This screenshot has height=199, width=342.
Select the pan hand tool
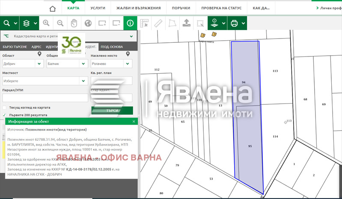tap(74, 23)
